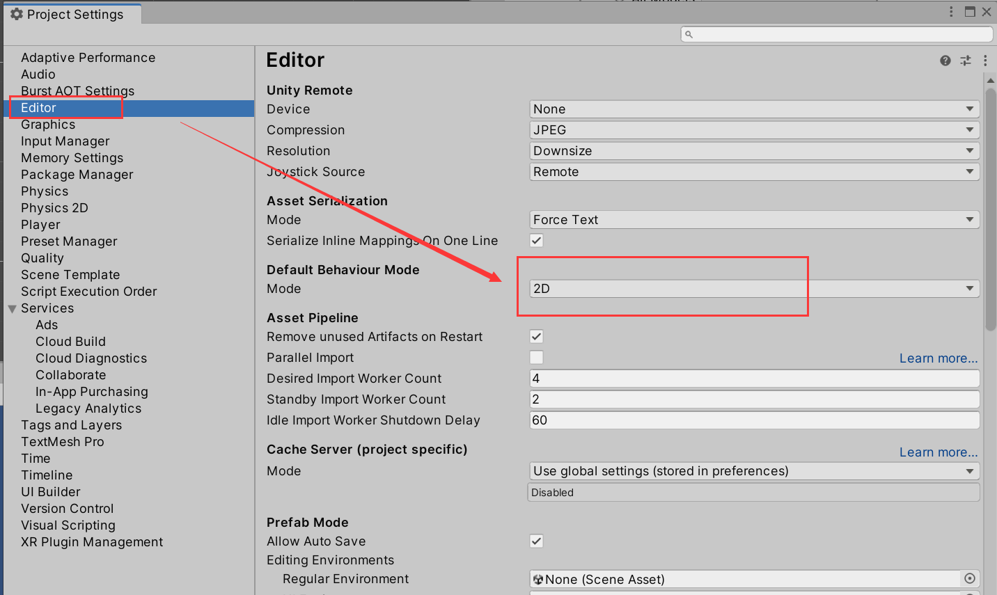The width and height of the screenshot is (997, 595).
Task: Open XR Plugin Management settings
Action: (x=92, y=542)
